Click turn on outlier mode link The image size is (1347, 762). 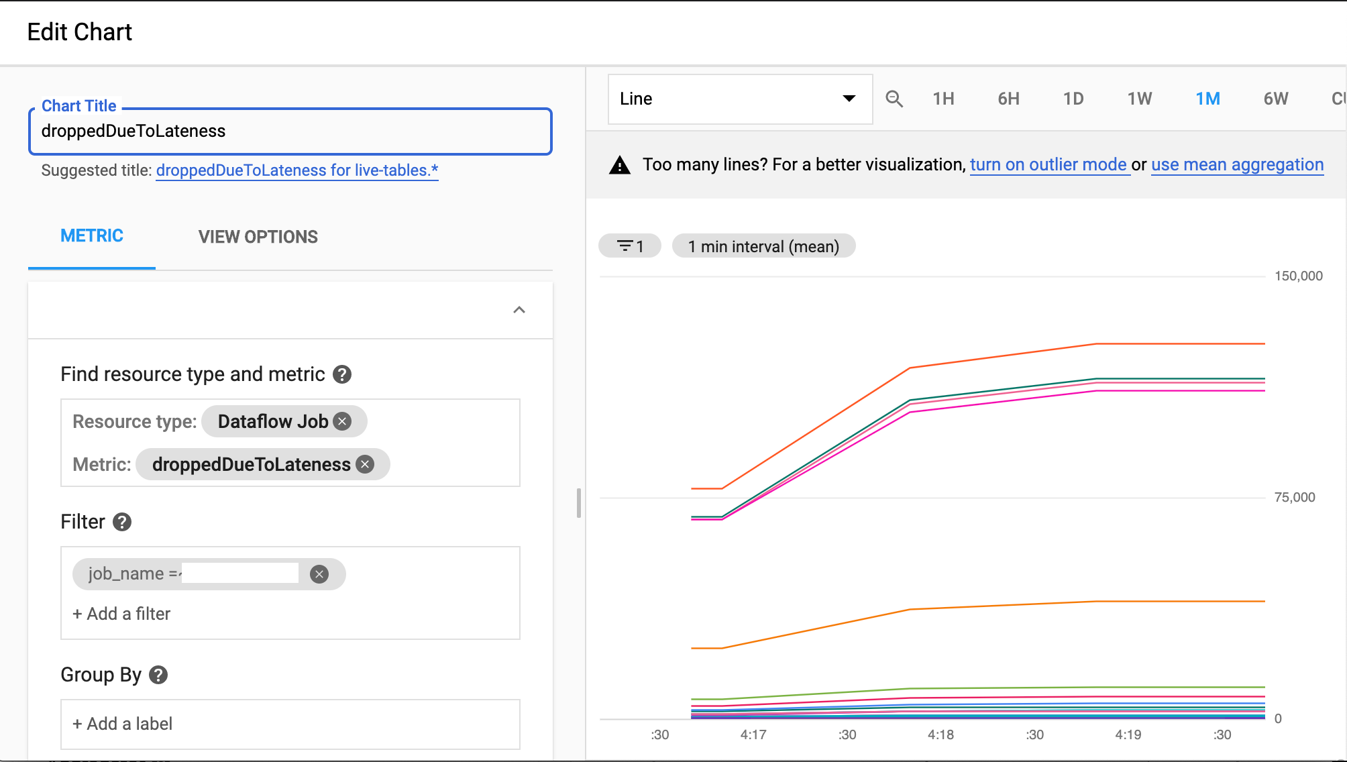pyautogui.click(x=1048, y=165)
